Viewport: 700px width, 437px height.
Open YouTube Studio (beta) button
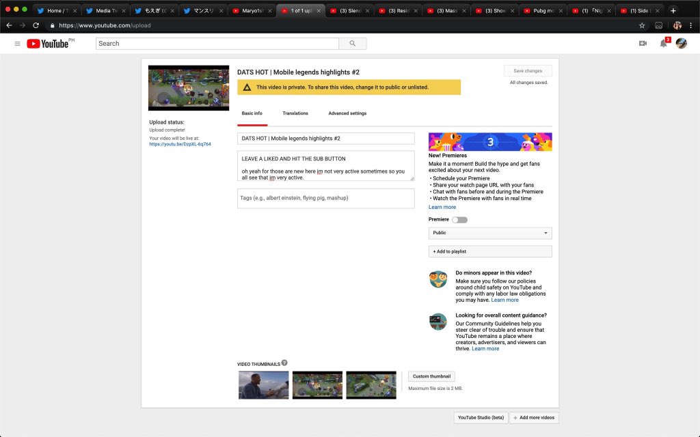pos(481,418)
